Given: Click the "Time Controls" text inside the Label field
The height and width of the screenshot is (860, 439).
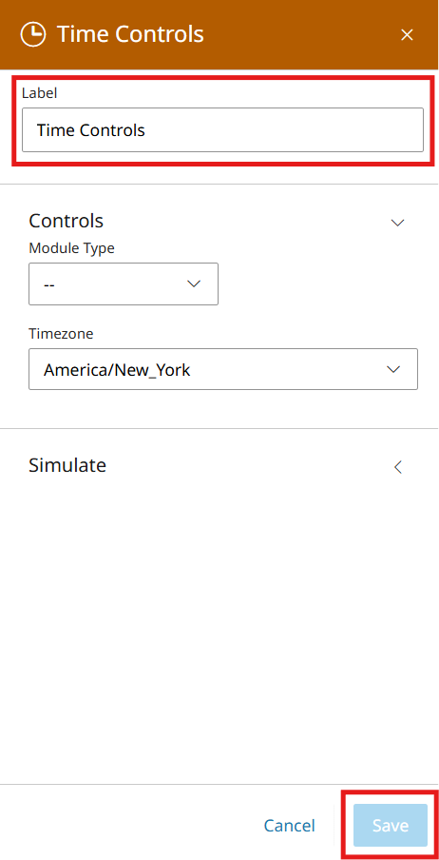Looking at the screenshot, I should (91, 130).
